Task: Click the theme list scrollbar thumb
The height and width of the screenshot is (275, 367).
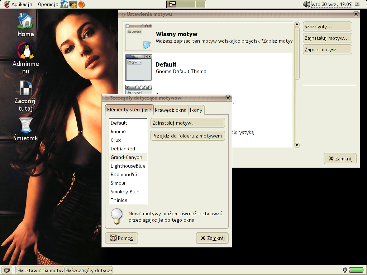Action: (297, 53)
